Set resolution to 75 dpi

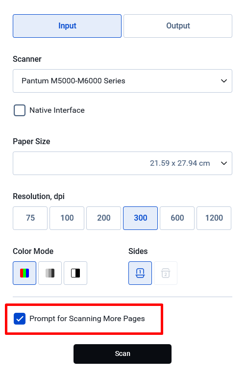(x=30, y=218)
